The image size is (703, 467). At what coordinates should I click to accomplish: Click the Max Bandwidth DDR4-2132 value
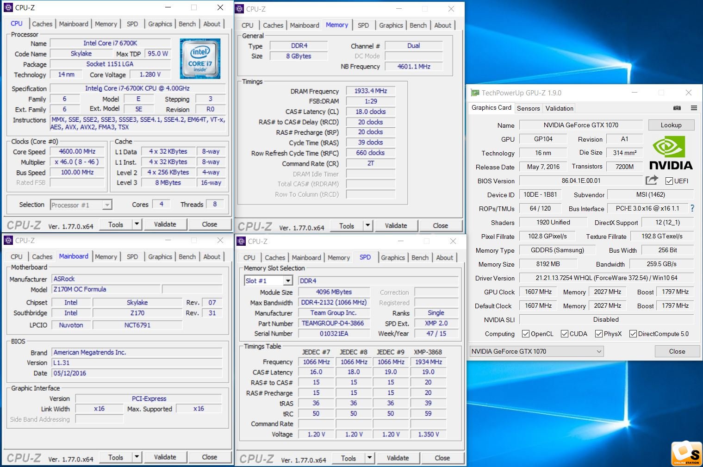tap(334, 302)
